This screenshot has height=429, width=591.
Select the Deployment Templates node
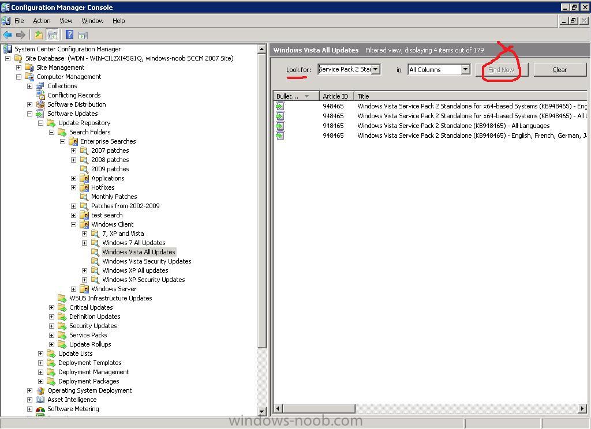pyautogui.click(x=89, y=363)
